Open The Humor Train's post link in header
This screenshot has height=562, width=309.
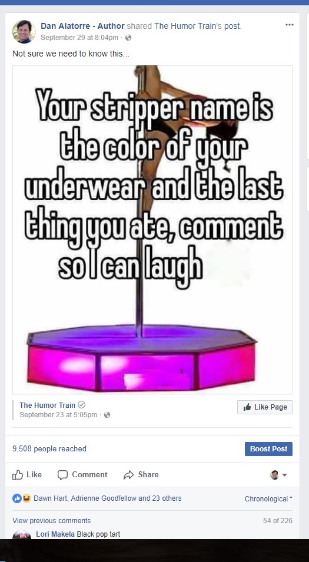[x=198, y=26]
